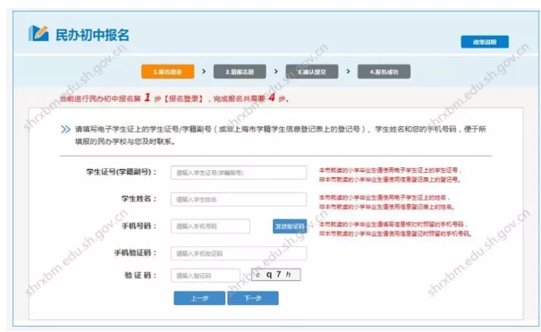Select the step 4 报名成功 tab
Image resolution: width=541 pixels, height=332 pixels.
(x=384, y=72)
